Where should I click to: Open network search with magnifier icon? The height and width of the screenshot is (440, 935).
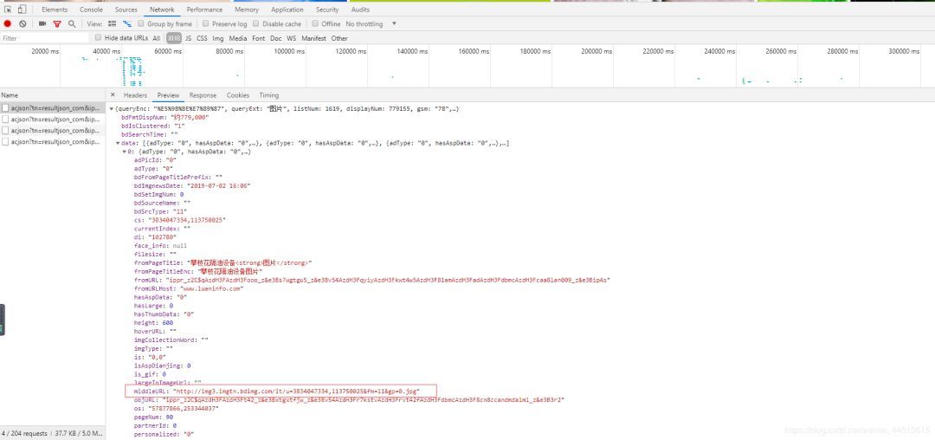(72, 24)
